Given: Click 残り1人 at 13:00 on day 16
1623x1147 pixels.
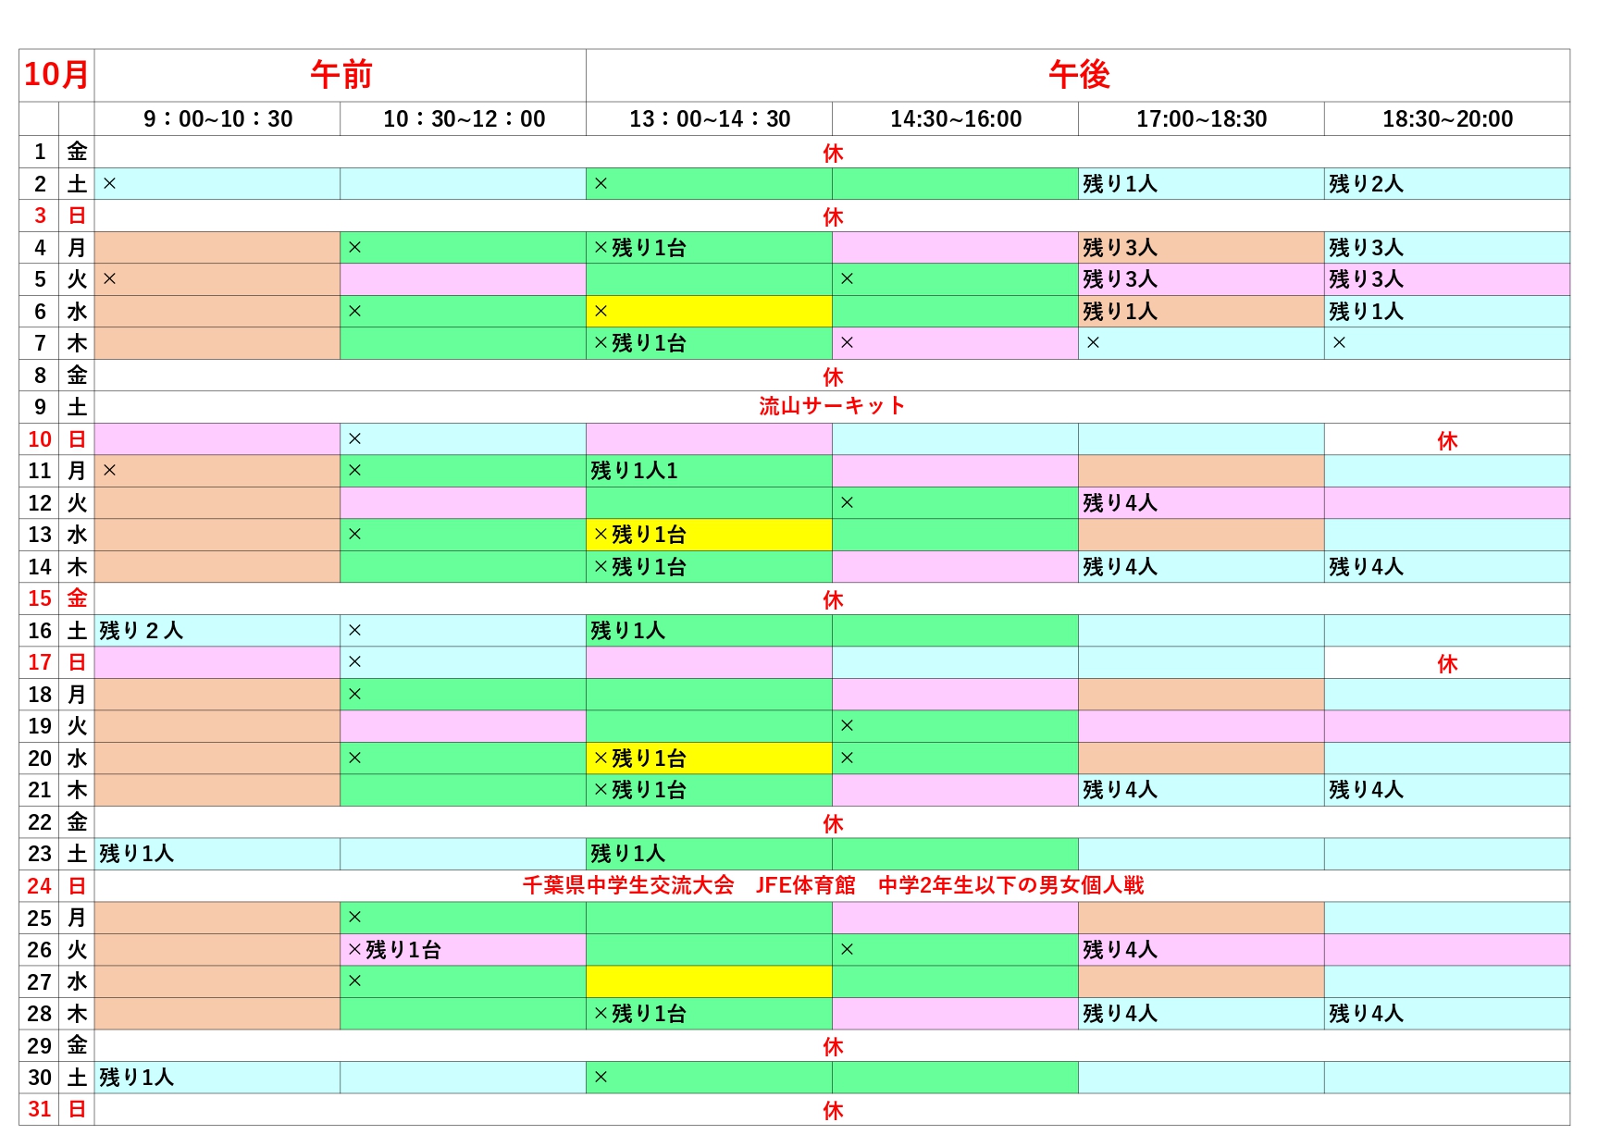Looking at the screenshot, I should (x=627, y=631).
